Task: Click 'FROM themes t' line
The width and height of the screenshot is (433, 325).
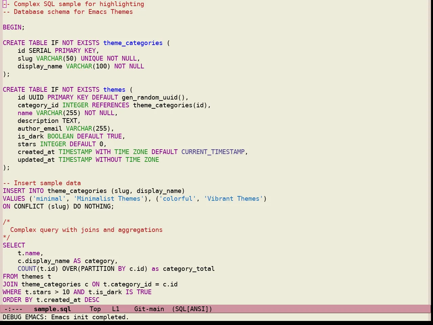Action: (27, 276)
